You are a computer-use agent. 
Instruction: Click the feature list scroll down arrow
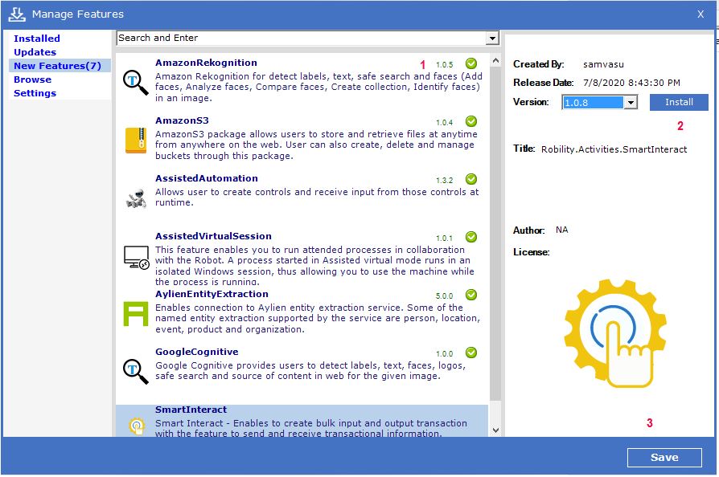[495, 430]
